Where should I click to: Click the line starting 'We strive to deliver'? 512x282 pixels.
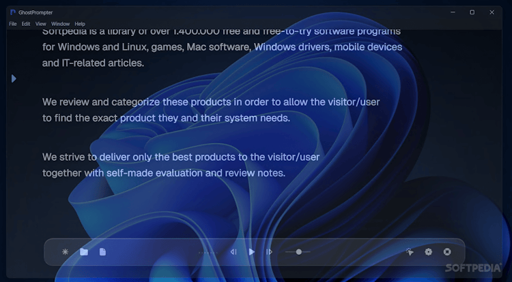click(181, 157)
